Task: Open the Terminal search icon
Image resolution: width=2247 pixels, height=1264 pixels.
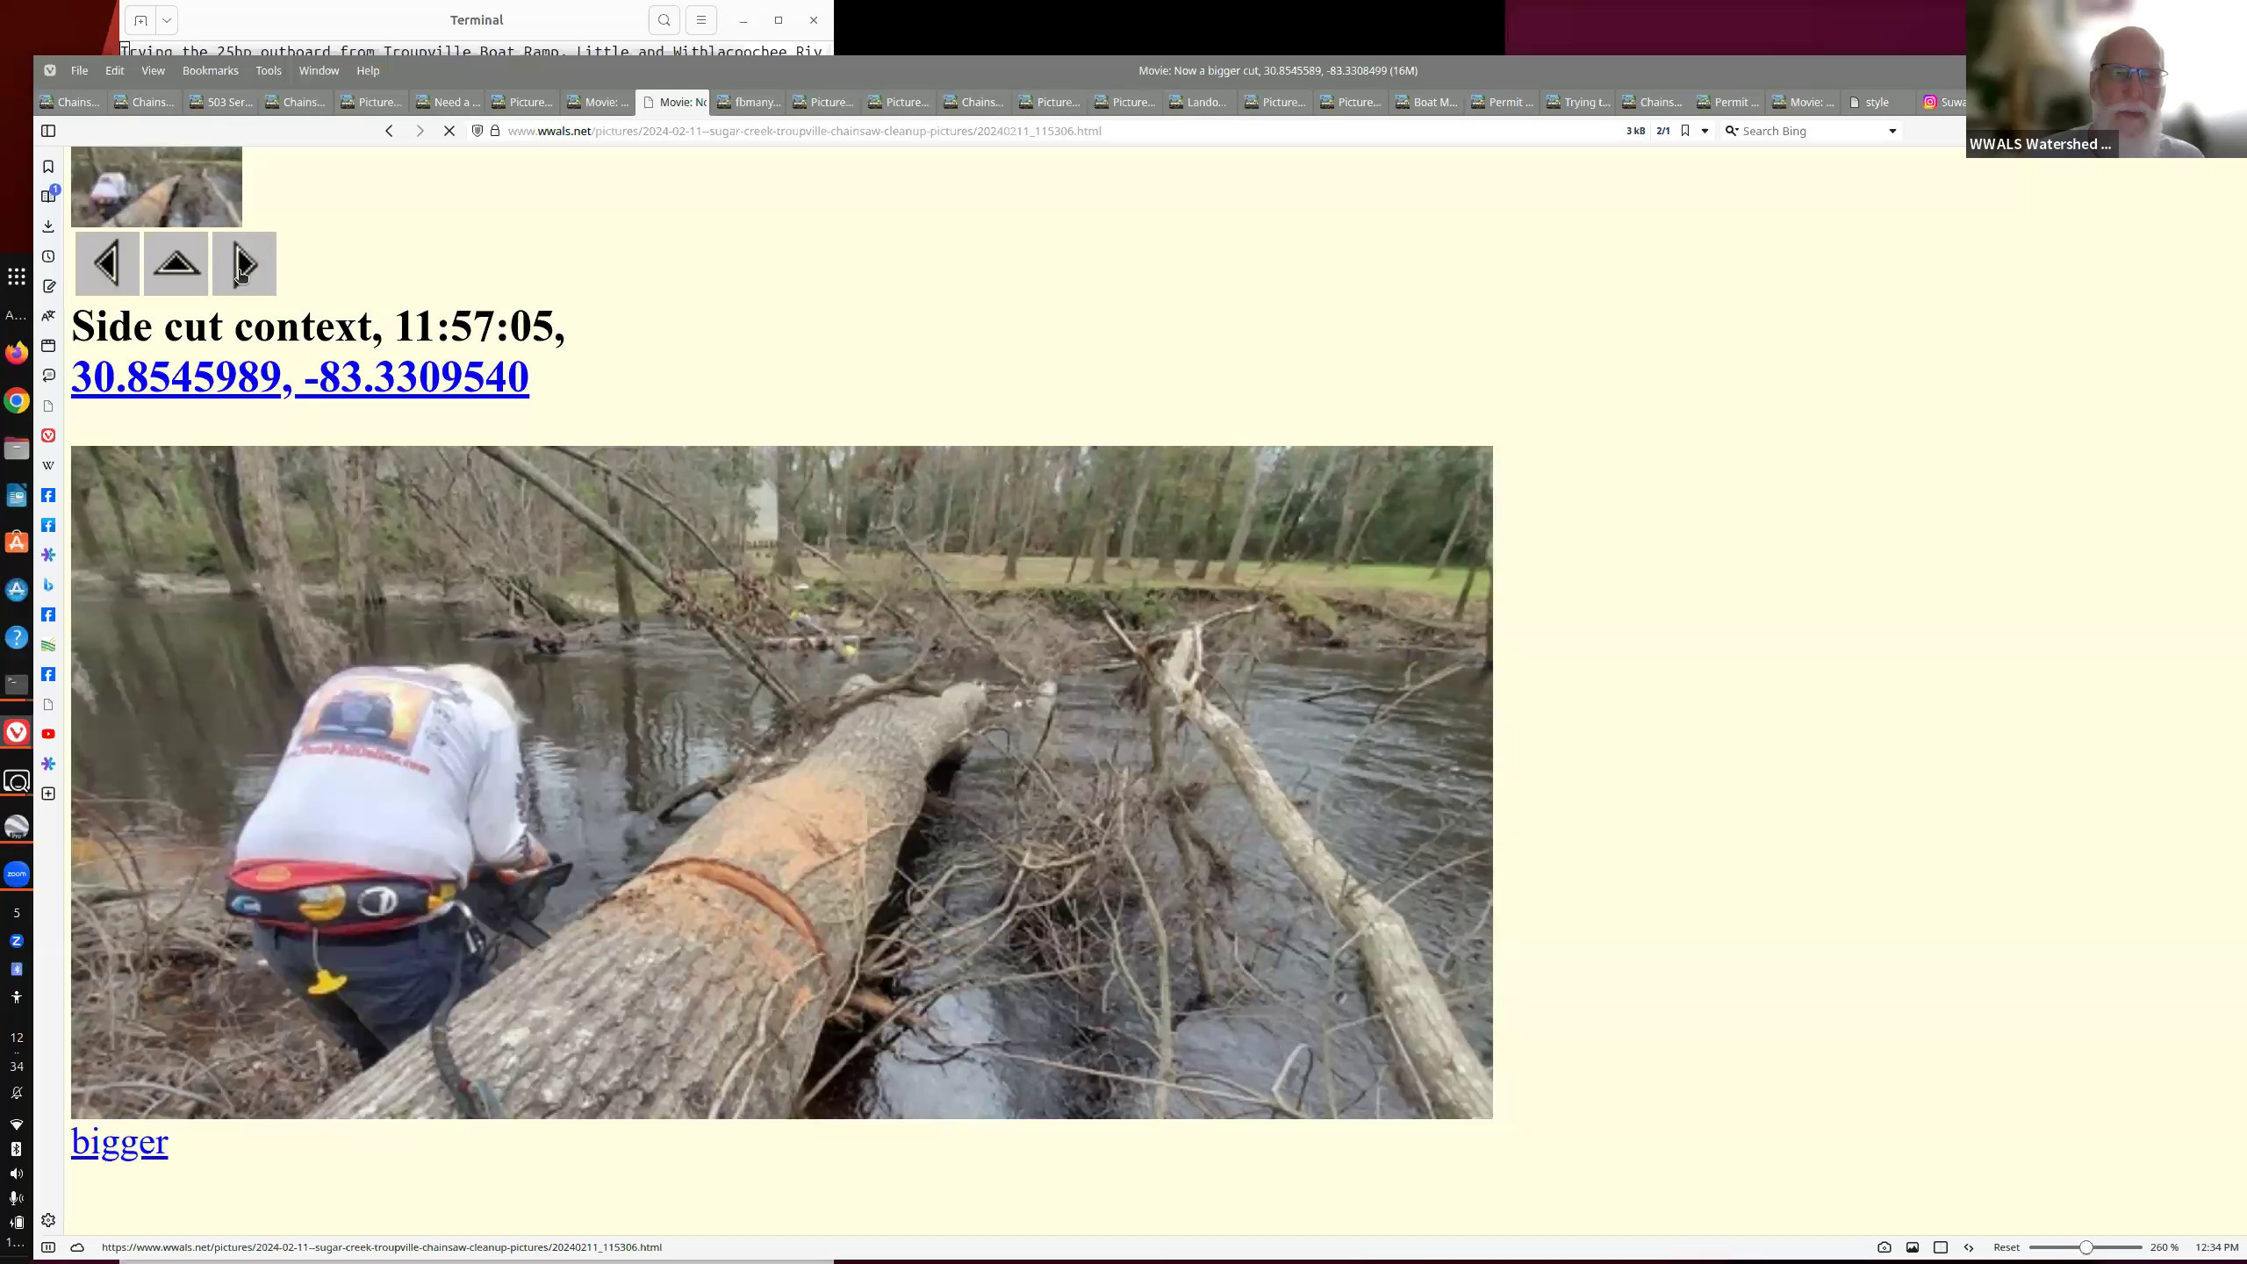Action: 664,20
